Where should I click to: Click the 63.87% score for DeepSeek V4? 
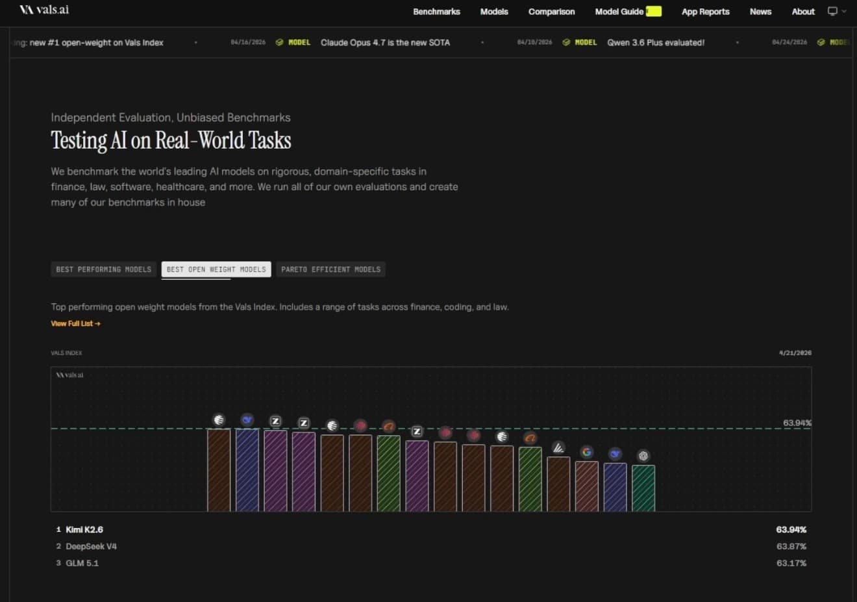coord(791,546)
